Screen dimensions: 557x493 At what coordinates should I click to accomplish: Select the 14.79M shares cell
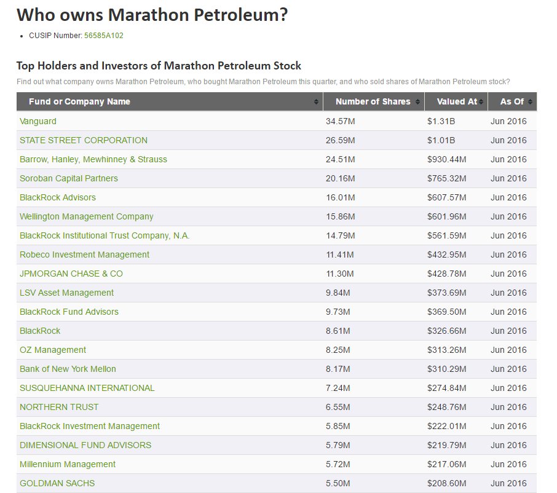(374, 235)
